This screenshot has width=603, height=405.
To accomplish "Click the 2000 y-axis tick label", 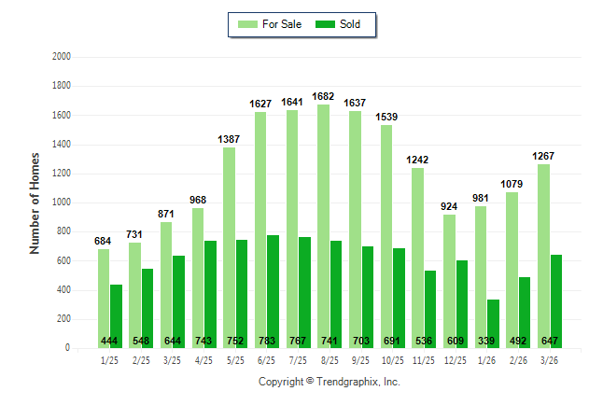I will (x=62, y=57).
